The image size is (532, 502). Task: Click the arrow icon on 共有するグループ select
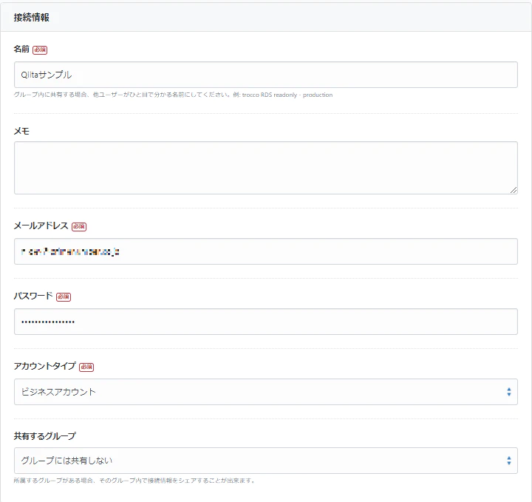[x=508, y=461]
